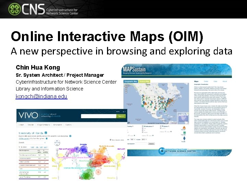Select the Data tab in MAPSustain

click(x=215, y=81)
